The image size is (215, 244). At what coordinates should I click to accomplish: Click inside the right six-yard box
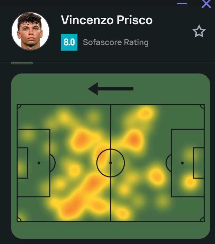pyautogui.click(x=199, y=163)
